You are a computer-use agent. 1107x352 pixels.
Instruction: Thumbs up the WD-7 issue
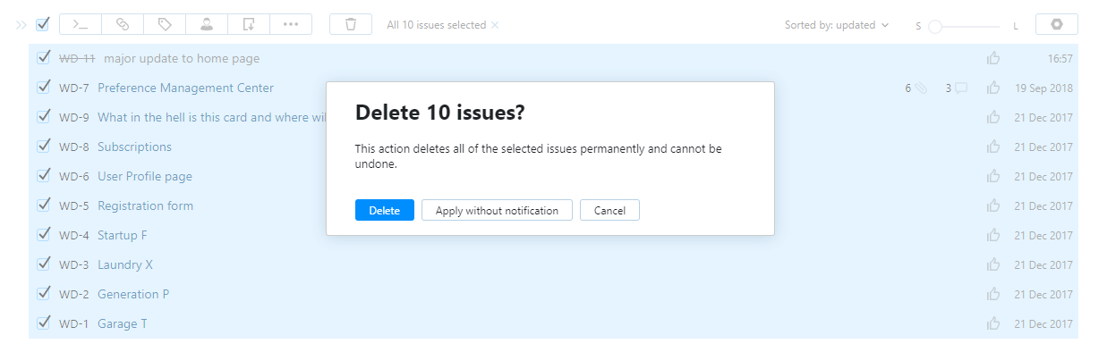[x=993, y=88]
